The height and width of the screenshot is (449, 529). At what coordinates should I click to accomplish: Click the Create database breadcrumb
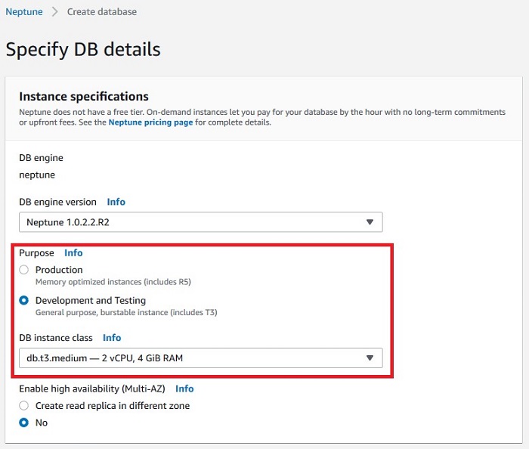pos(102,12)
